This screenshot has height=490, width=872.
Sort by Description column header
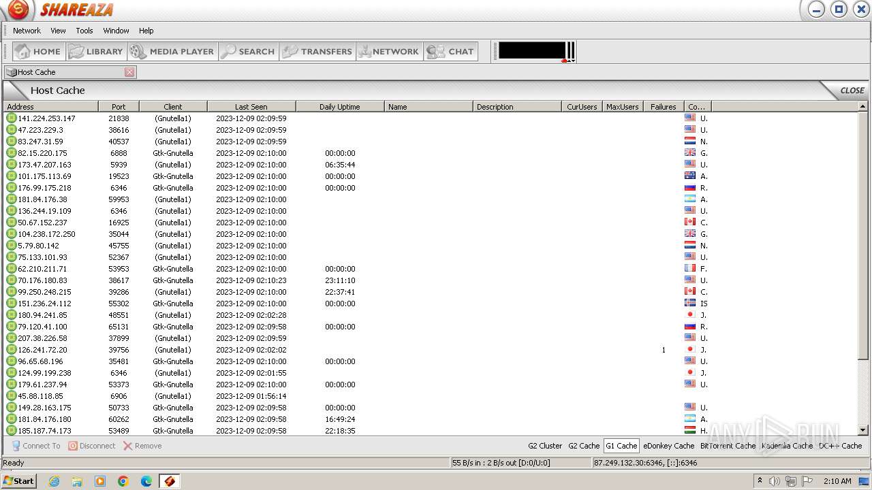[518, 107]
